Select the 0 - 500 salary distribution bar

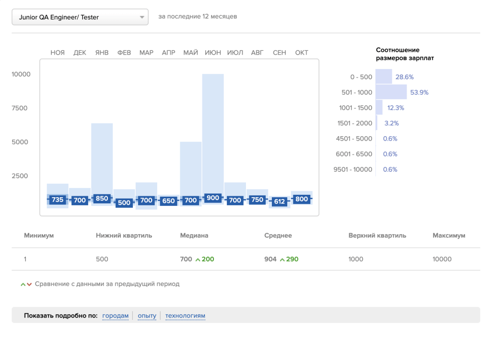tap(384, 77)
